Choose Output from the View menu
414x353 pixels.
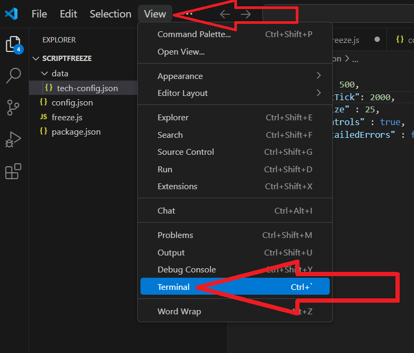coord(235,252)
